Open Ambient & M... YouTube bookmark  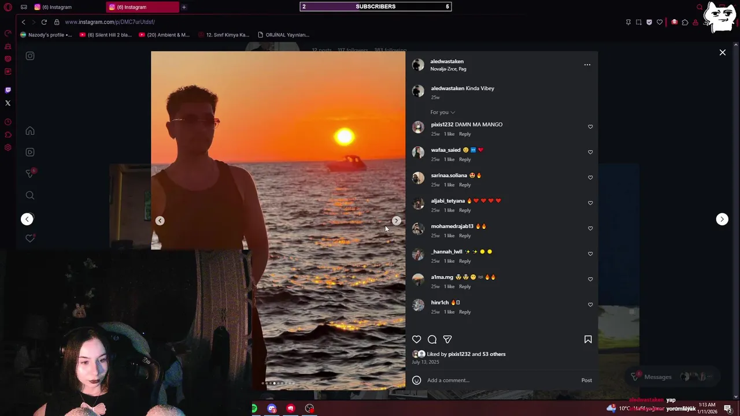click(x=164, y=35)
